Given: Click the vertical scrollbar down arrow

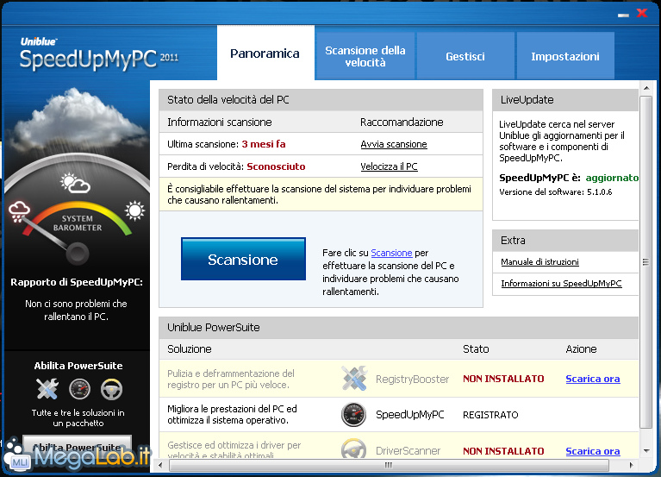Looking at the screenshot, I should (646, 450).
